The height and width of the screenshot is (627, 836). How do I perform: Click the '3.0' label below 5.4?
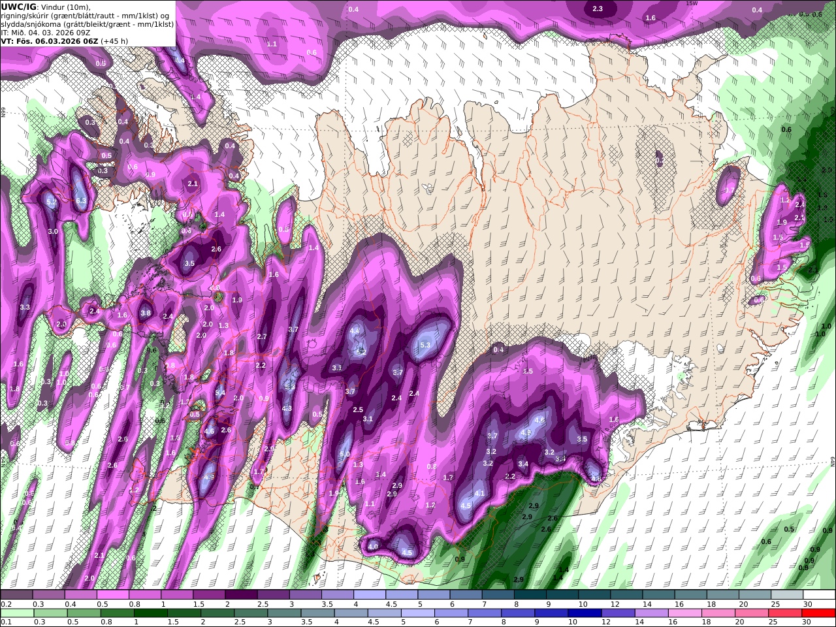coord(53,231)
